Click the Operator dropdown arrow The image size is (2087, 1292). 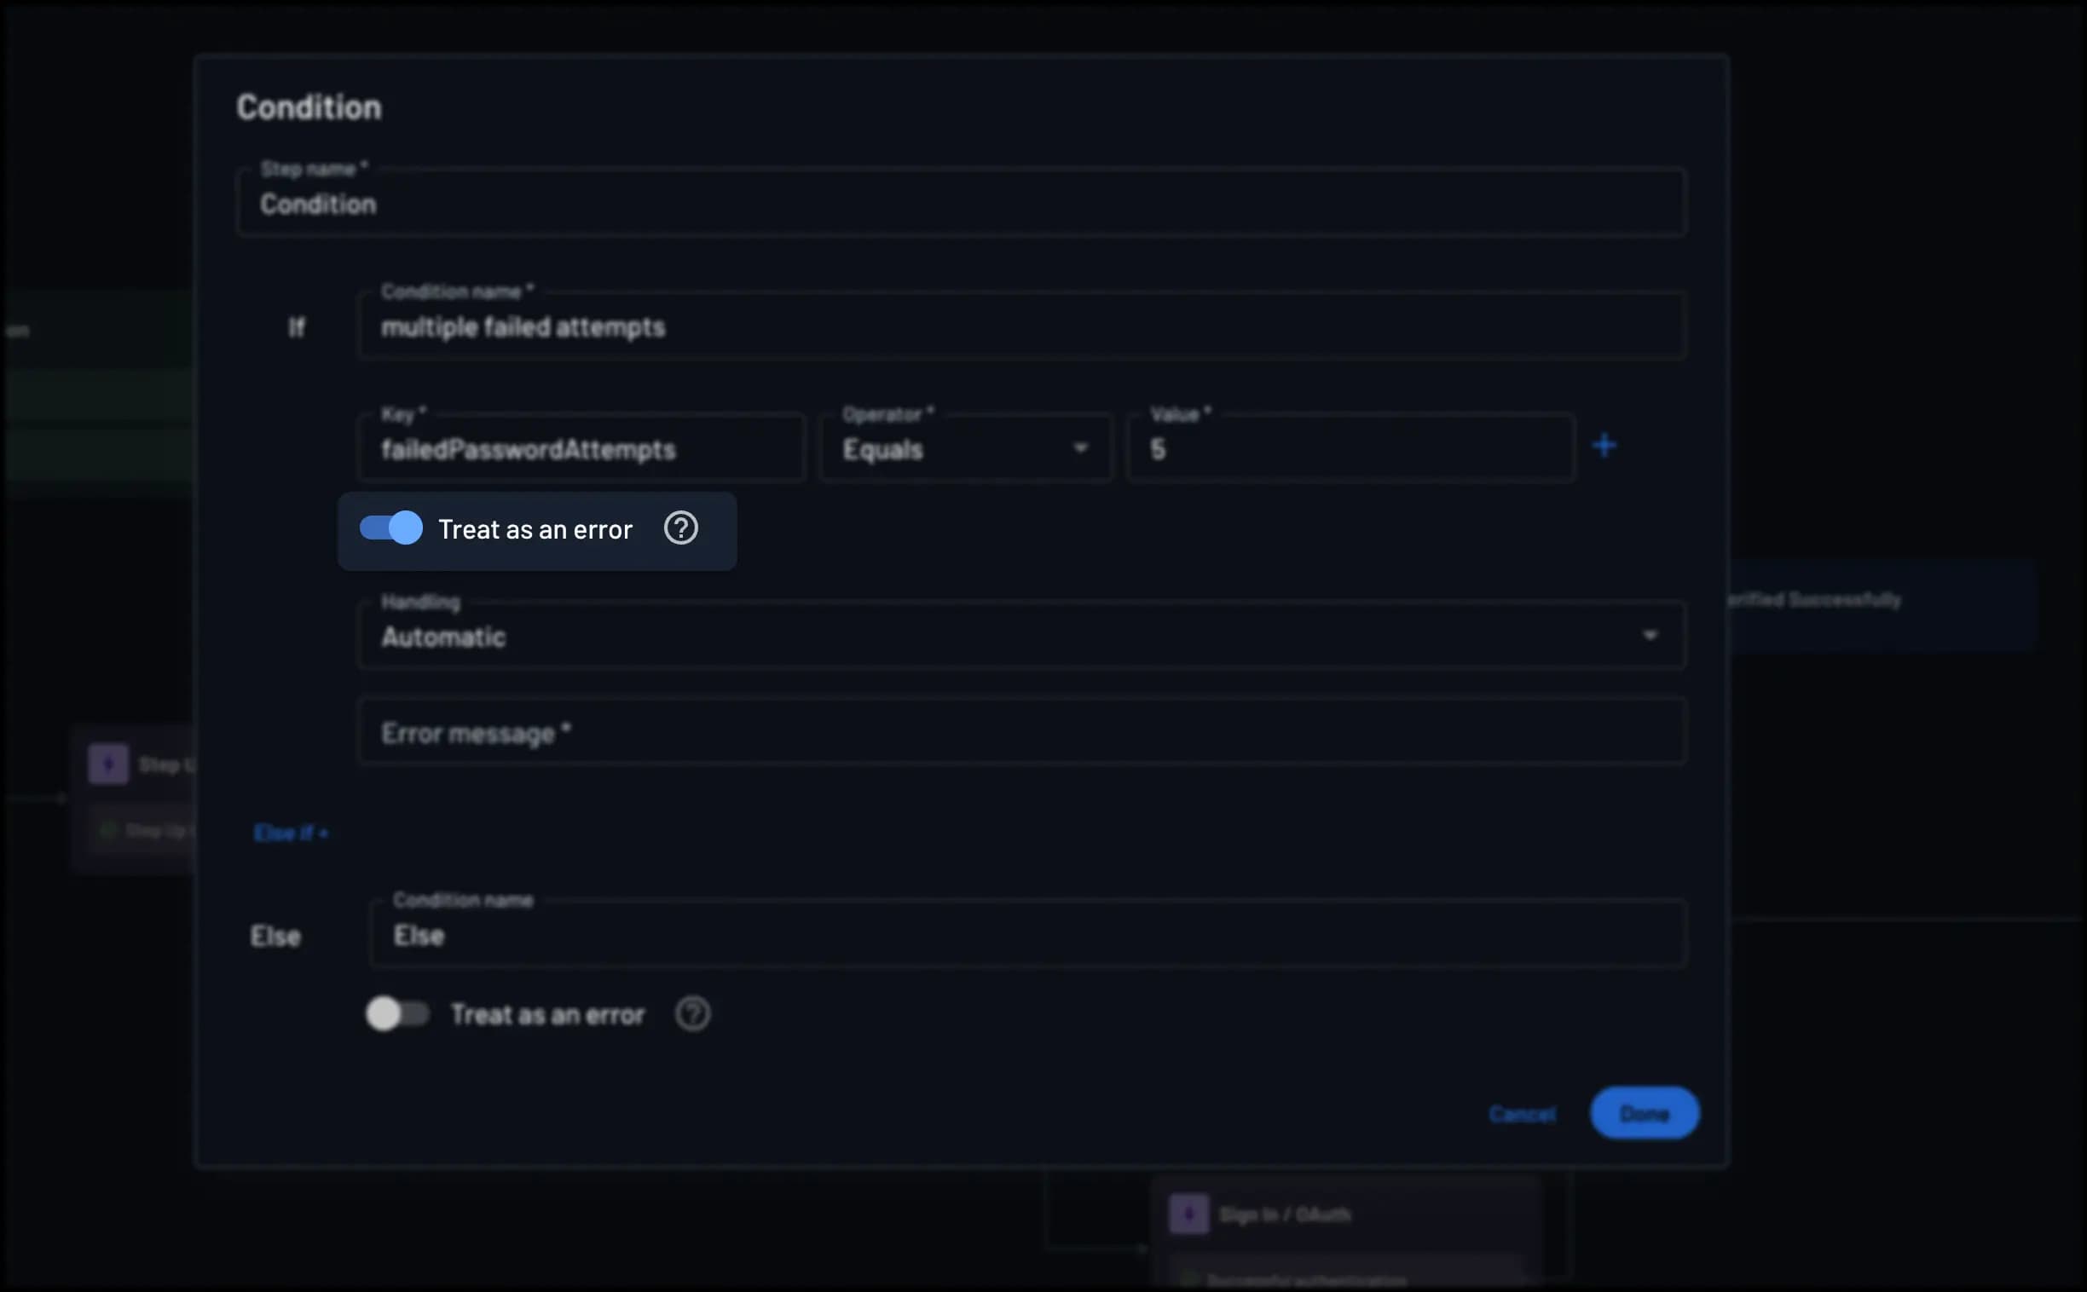(x=1080, y=447)
